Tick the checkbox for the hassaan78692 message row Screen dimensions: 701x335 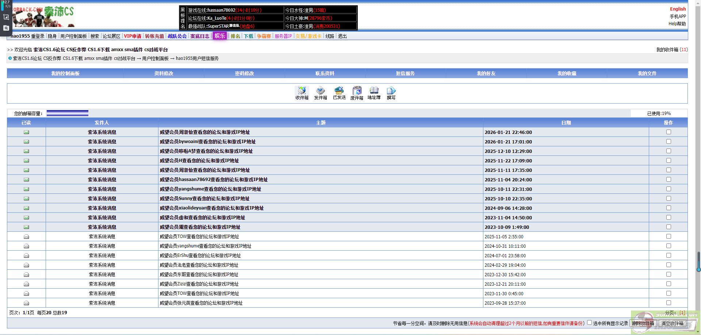point(669,180)
